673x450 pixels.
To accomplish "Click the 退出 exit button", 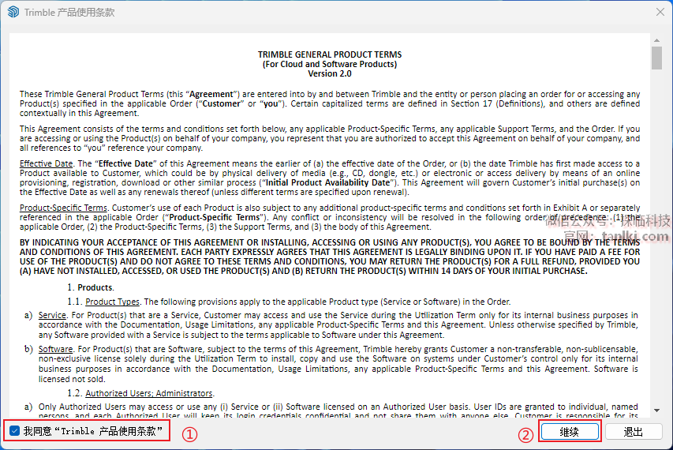I will 634,432.
